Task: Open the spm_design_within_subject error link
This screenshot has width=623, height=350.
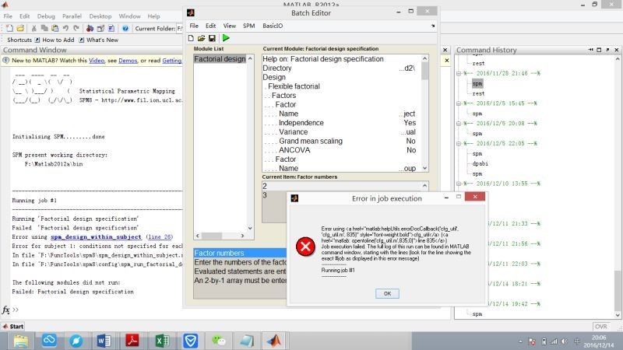Action: (96, 237)
